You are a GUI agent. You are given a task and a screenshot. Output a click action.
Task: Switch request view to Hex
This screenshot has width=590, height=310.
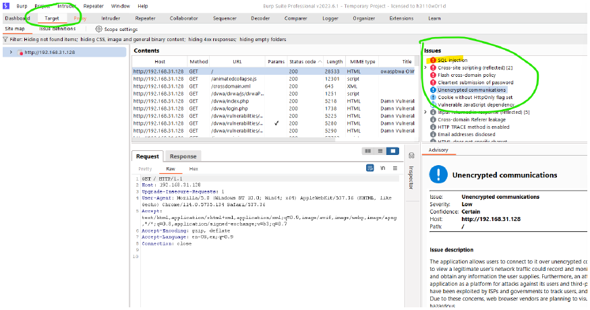[x=194, y=168]
